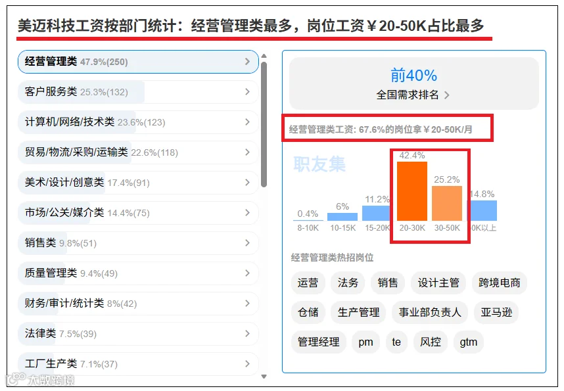The width and height of the screenshot is (564, 391).
Task: Select the te job tag
Action: point(396,342)
